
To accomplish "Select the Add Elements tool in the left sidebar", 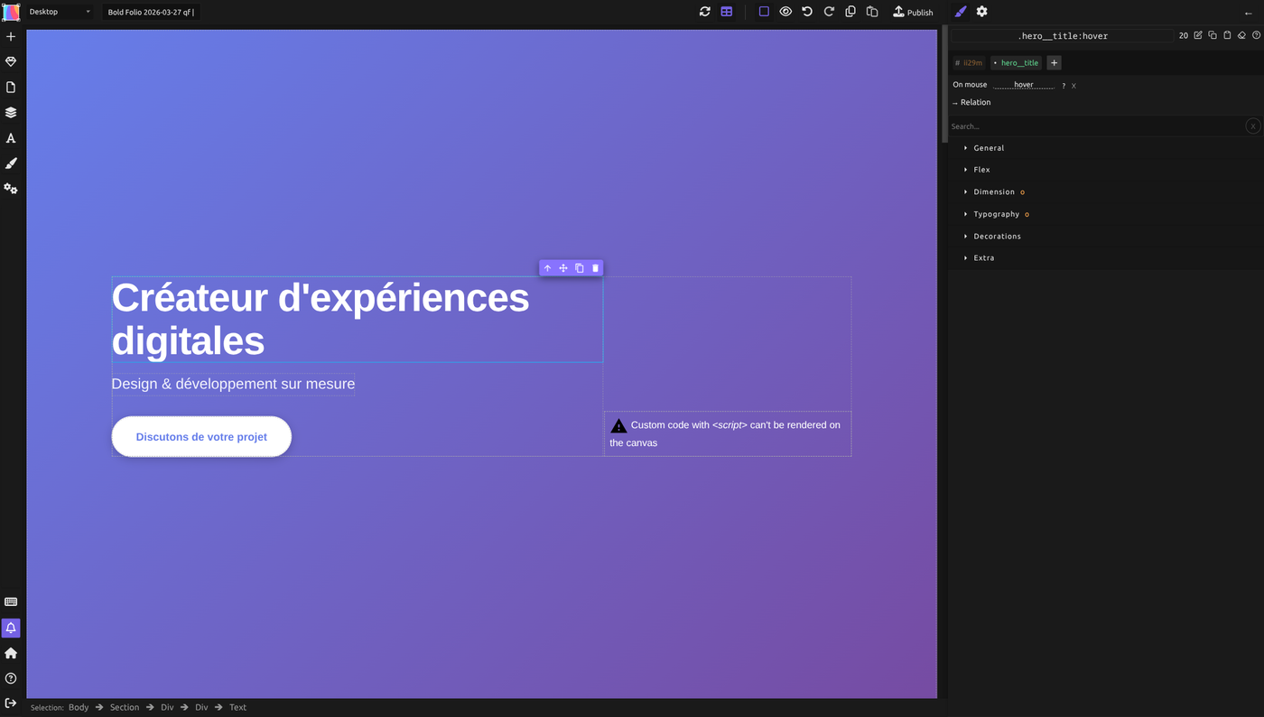I will click(9, 35).
